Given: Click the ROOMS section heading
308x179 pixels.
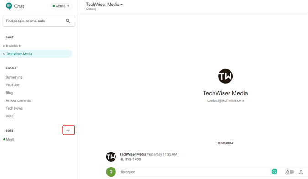Looking at the screenshot, I should tap(11, 68).
